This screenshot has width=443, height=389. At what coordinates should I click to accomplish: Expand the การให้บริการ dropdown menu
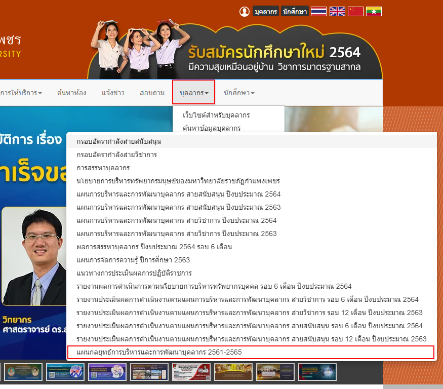(21, 93)
